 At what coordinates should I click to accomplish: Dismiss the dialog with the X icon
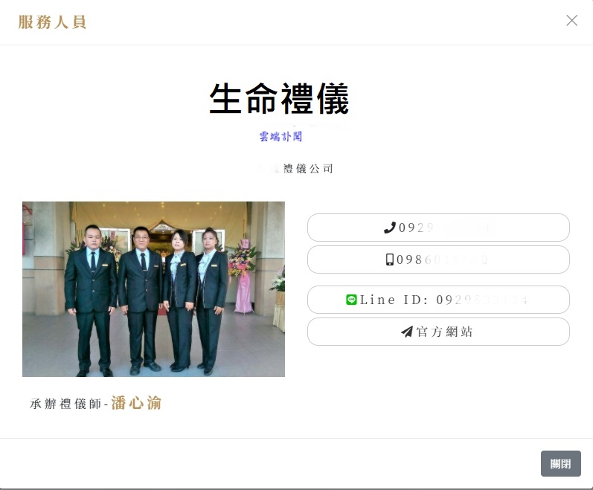(x=571, y=21)
